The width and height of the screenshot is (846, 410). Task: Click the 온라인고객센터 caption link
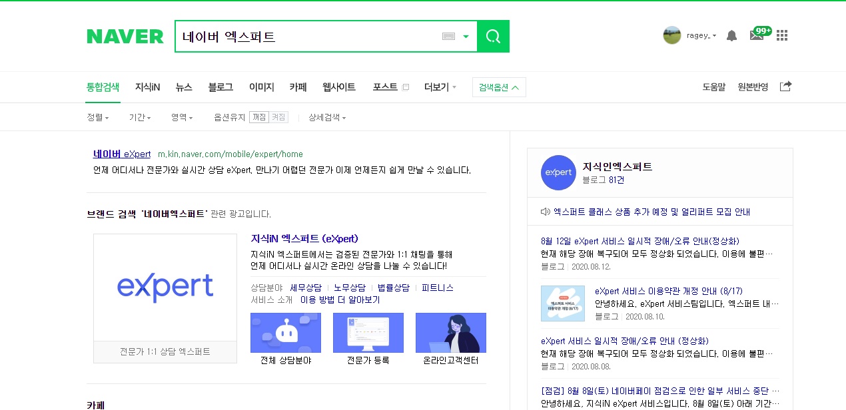451,360
